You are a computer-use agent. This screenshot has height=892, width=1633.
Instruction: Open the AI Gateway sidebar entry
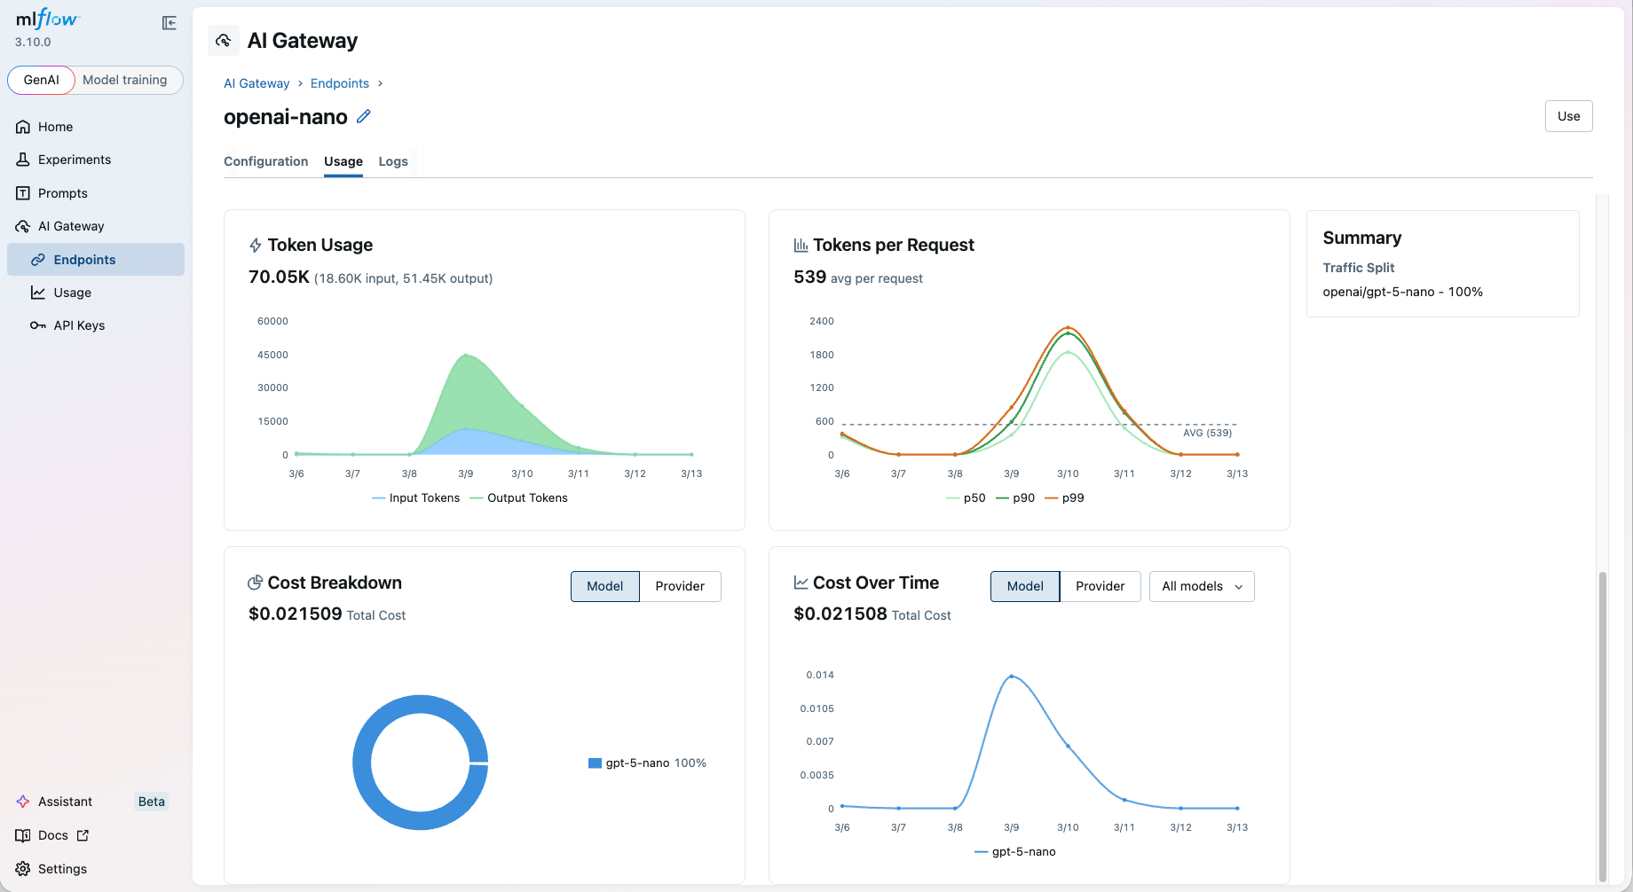[72, 226]
